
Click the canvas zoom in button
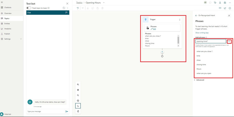pos(78,84)
